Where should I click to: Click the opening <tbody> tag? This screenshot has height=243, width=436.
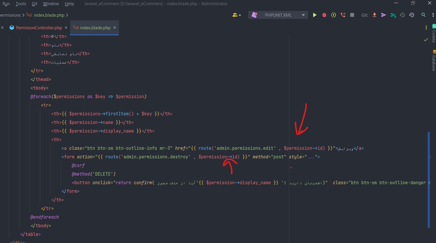[40, 88]
